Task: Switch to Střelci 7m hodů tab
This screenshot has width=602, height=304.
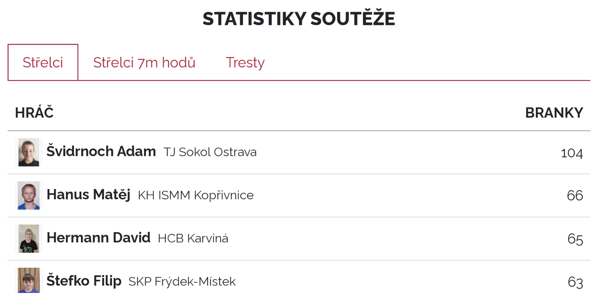Action: pos(144,63)
